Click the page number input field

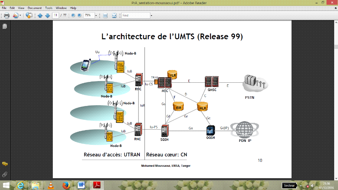point(56,16)
